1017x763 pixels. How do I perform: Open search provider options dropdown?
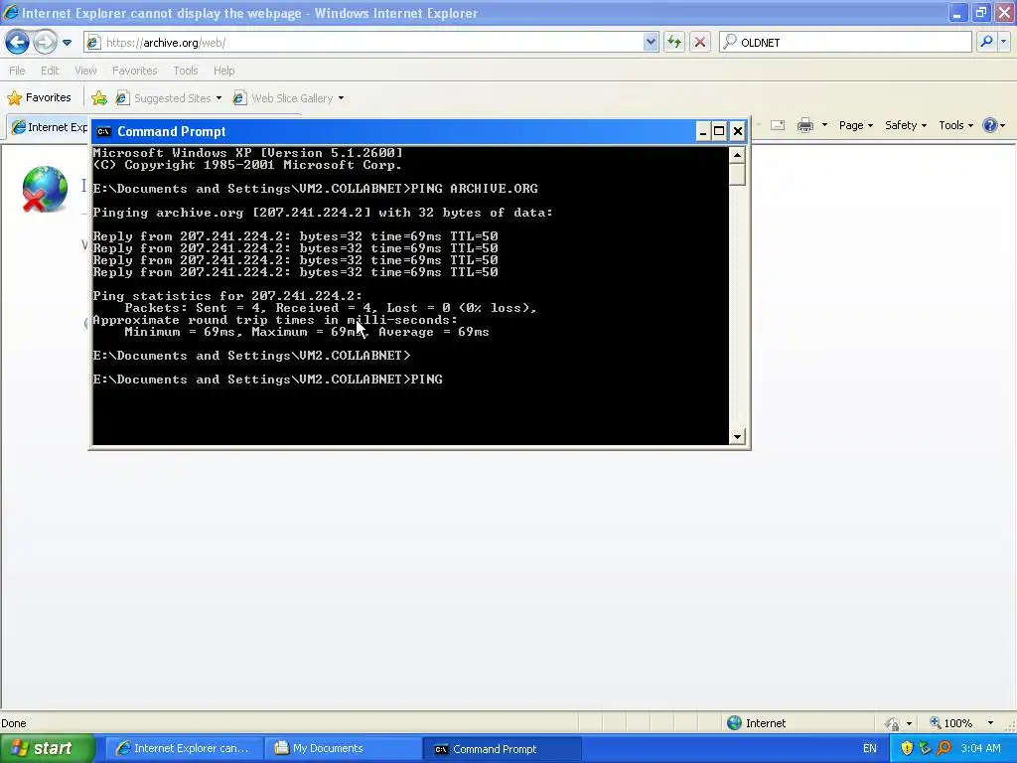pos(1003,42)
